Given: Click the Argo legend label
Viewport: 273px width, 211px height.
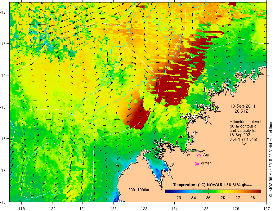Looking at the screenshot, I should pos(207,155).
